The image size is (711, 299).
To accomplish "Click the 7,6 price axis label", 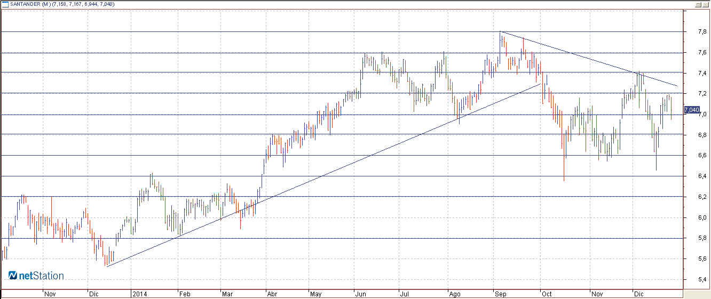I will pyautogui.click(x=702, y=53).
